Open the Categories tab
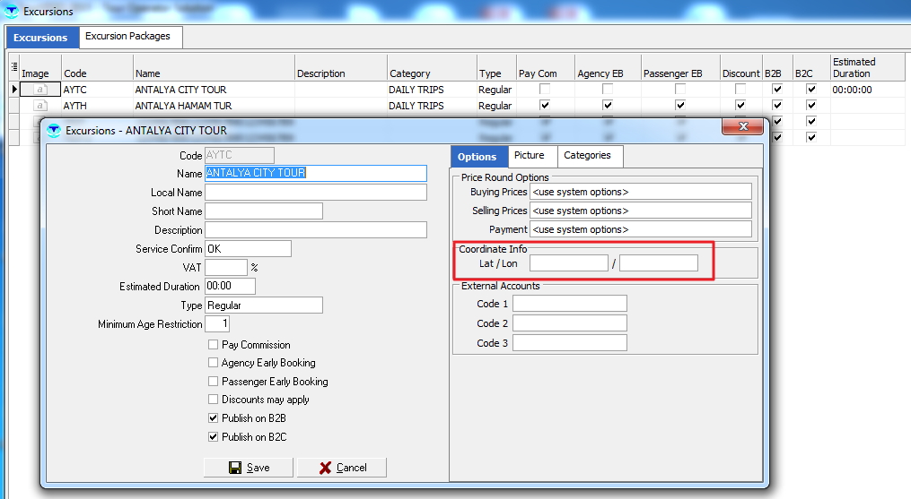The width and height of the screenshot is (911, 499). pyautogui.click(x=587, y=156)
